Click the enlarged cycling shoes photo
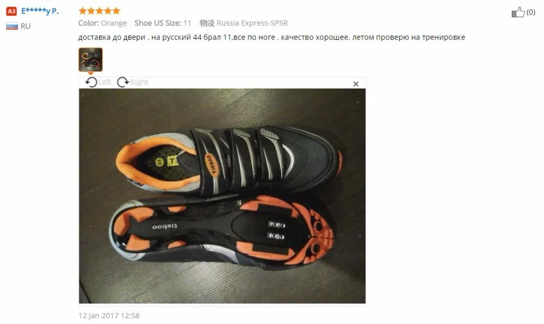 (222, 196)
